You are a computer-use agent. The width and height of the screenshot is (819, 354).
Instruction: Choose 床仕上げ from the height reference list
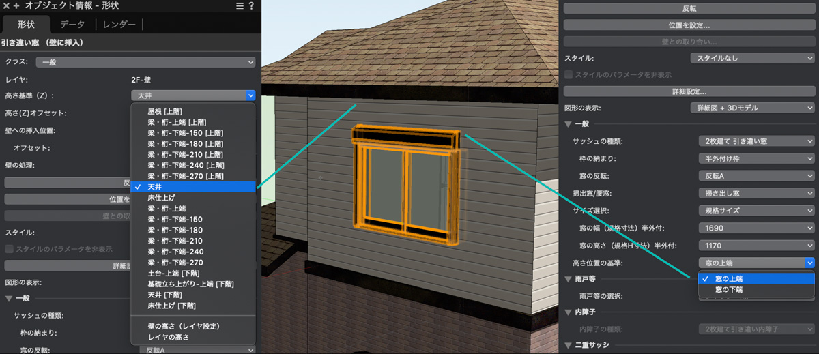[162, 197]
